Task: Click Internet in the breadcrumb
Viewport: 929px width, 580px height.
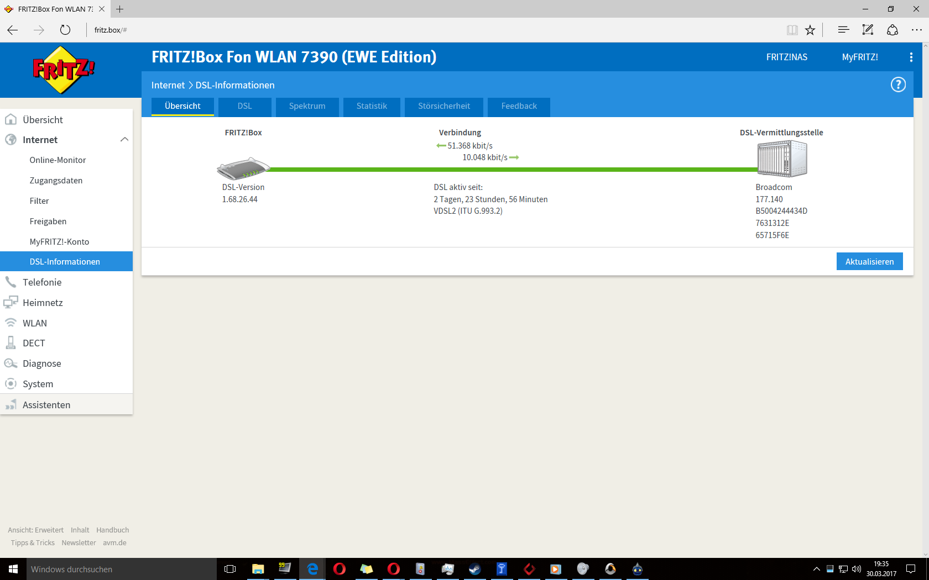Action: (168, 85)
